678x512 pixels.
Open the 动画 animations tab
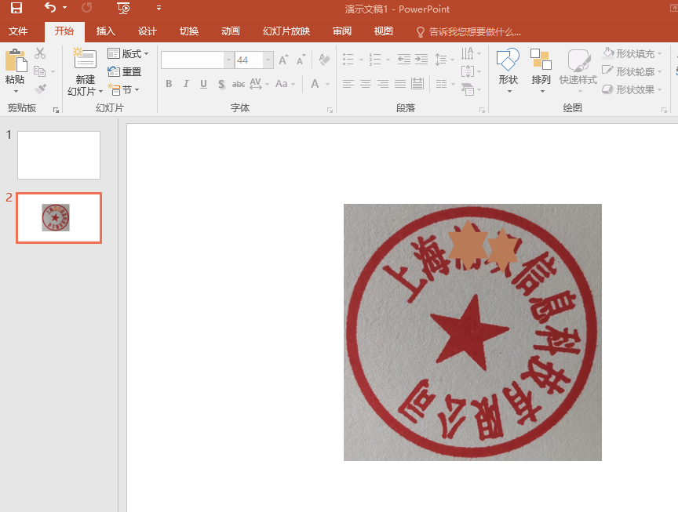coord(230,31)
